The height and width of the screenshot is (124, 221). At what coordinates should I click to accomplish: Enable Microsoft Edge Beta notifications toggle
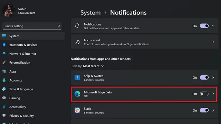pos(204,94)
